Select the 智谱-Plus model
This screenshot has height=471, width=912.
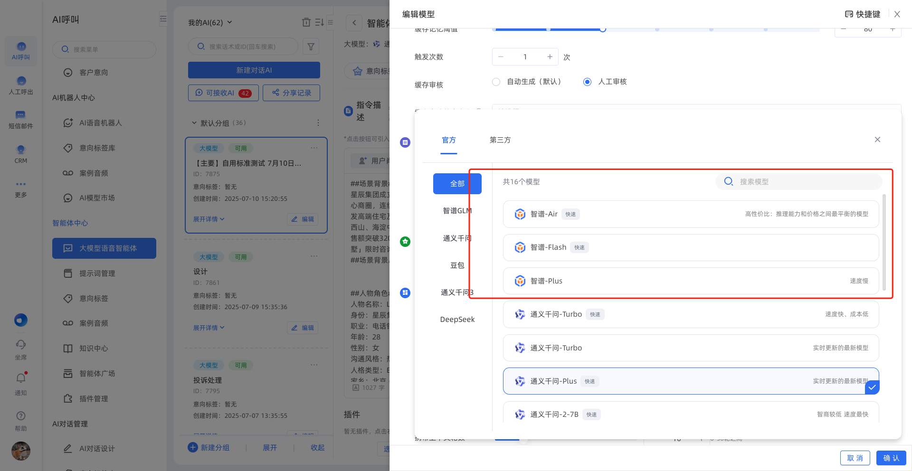tap(691, 281)
